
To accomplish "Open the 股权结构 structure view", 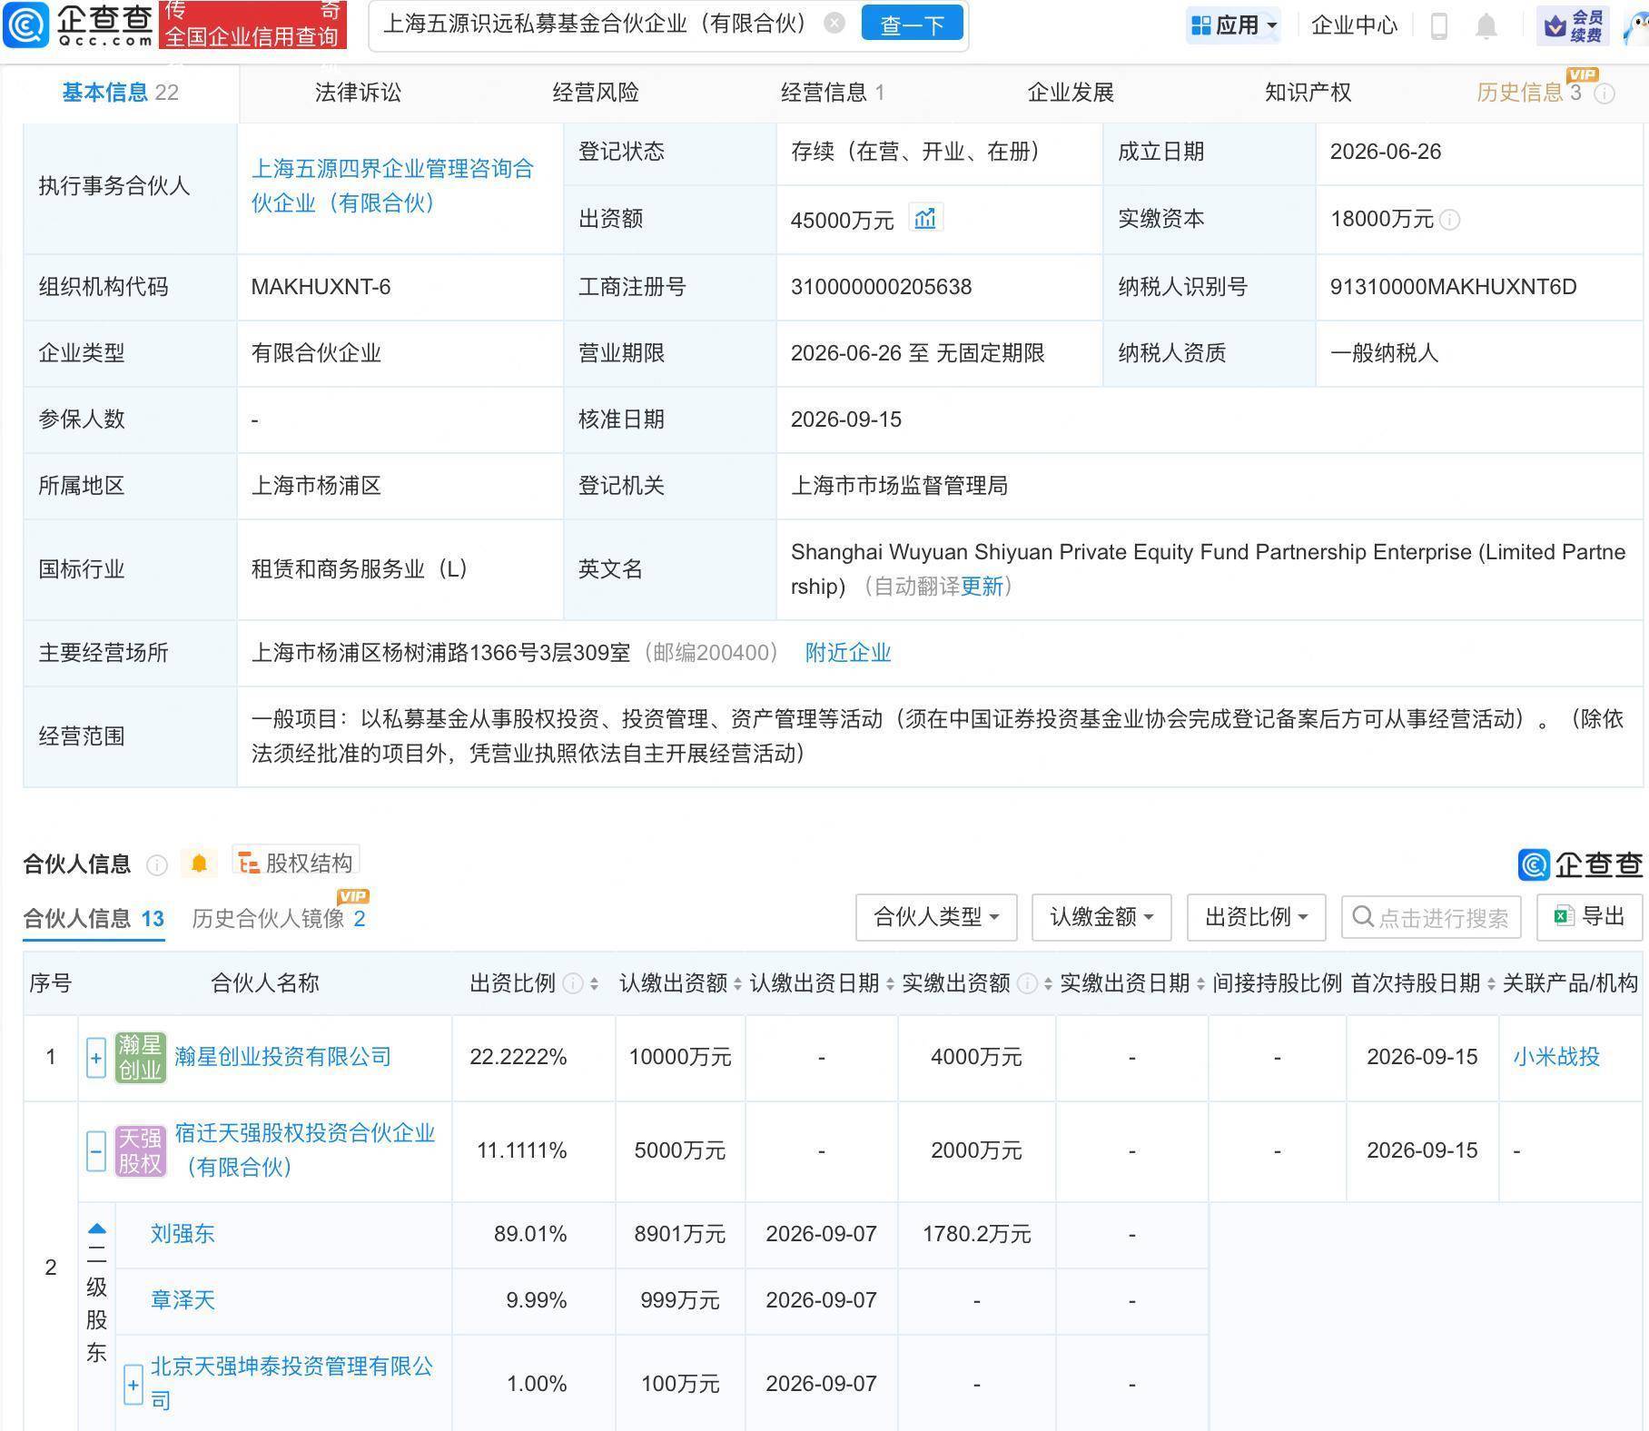I will (296, 862).
